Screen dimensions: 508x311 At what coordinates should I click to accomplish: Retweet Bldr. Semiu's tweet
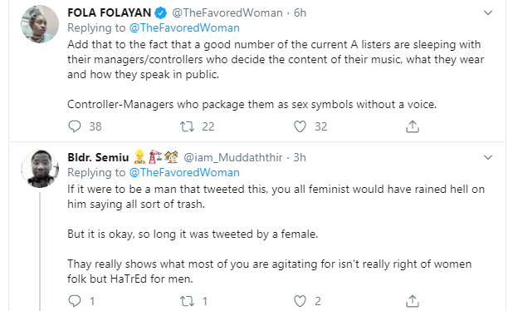coord(188,301)
